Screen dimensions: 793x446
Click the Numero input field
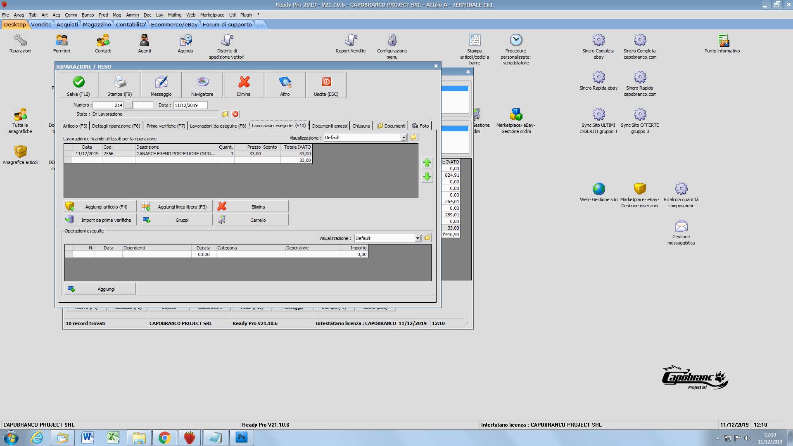point(108,105)
